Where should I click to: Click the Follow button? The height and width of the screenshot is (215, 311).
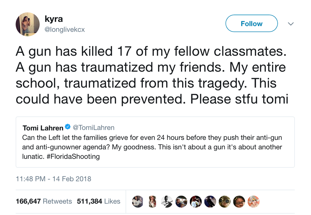[251, 24]
